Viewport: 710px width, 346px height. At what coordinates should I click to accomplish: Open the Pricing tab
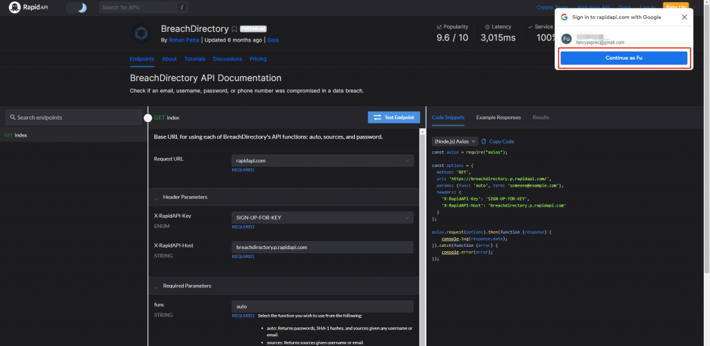coord(258,60)
